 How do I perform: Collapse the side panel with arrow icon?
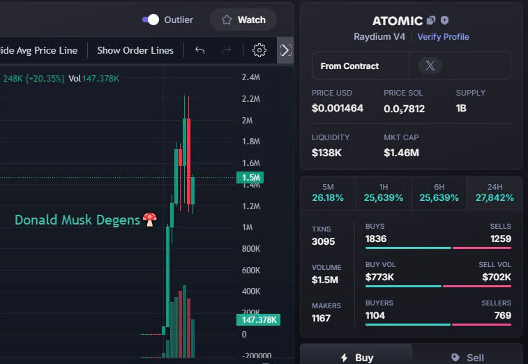285,50
